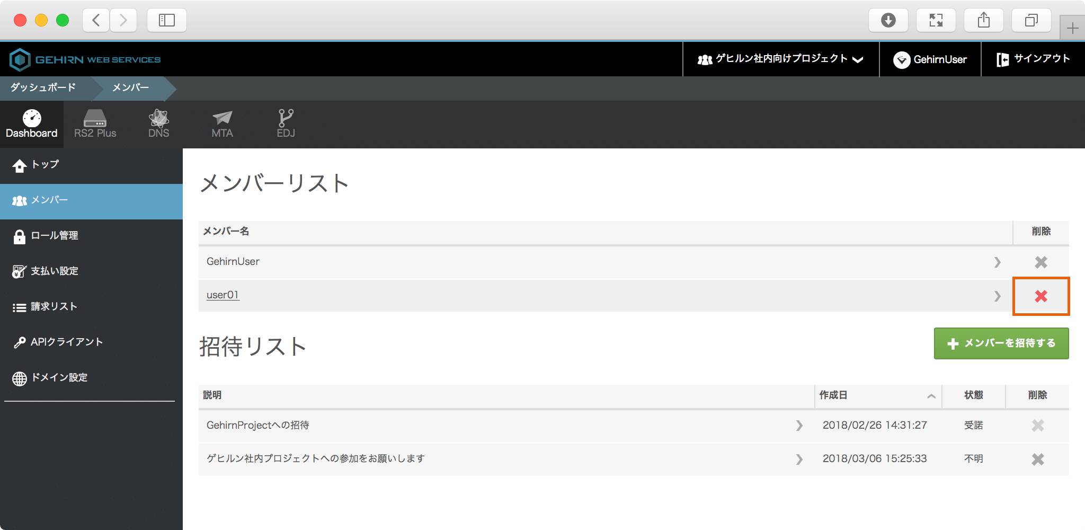Expand the GehirnProjectへの招待 row chevron
Image resolution: width=1085 pixels, height=530 pixels.
click(799, 426)
